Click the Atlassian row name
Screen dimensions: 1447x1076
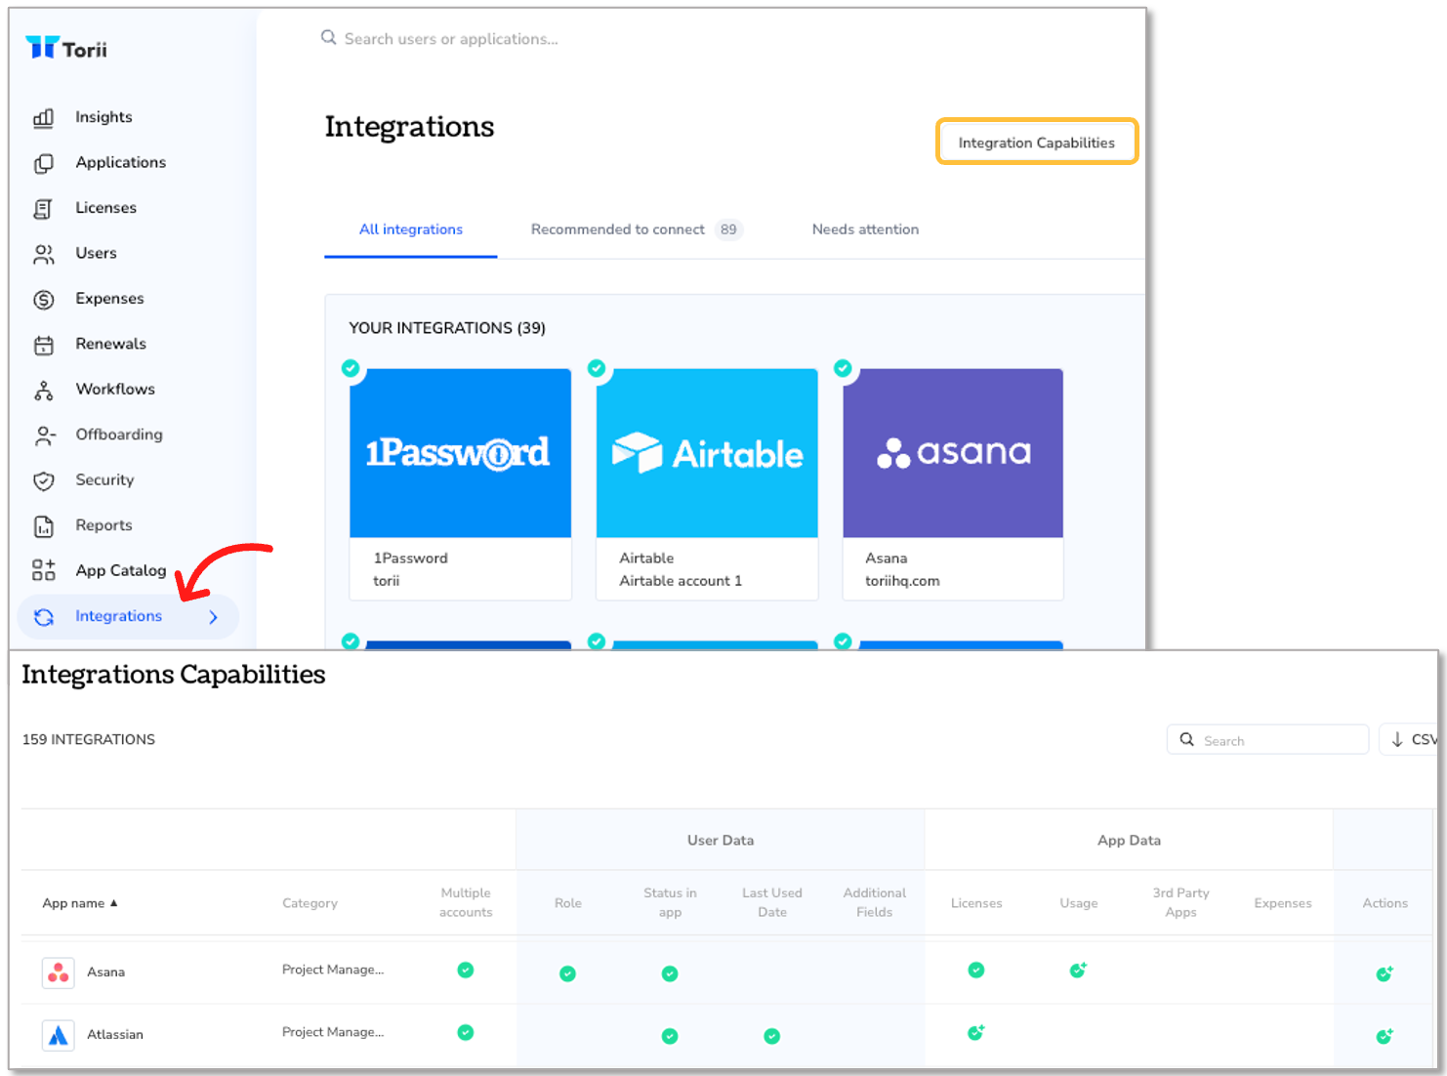115,1035
